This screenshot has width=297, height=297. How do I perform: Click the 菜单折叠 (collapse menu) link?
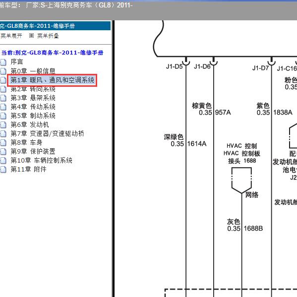[48, 36]
